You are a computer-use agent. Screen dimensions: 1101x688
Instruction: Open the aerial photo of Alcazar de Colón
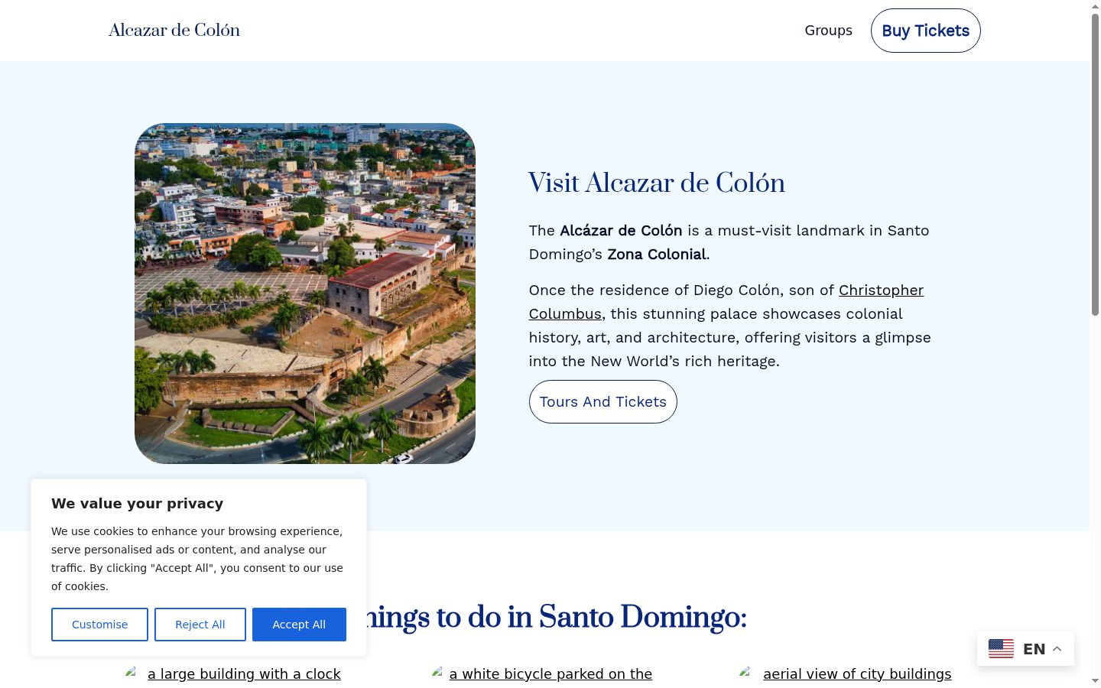(305, 294)
